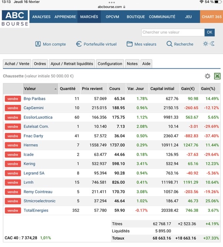223x247 pixels.
Task: Sort table by Valeur column arrow
Action: (55, 89)
